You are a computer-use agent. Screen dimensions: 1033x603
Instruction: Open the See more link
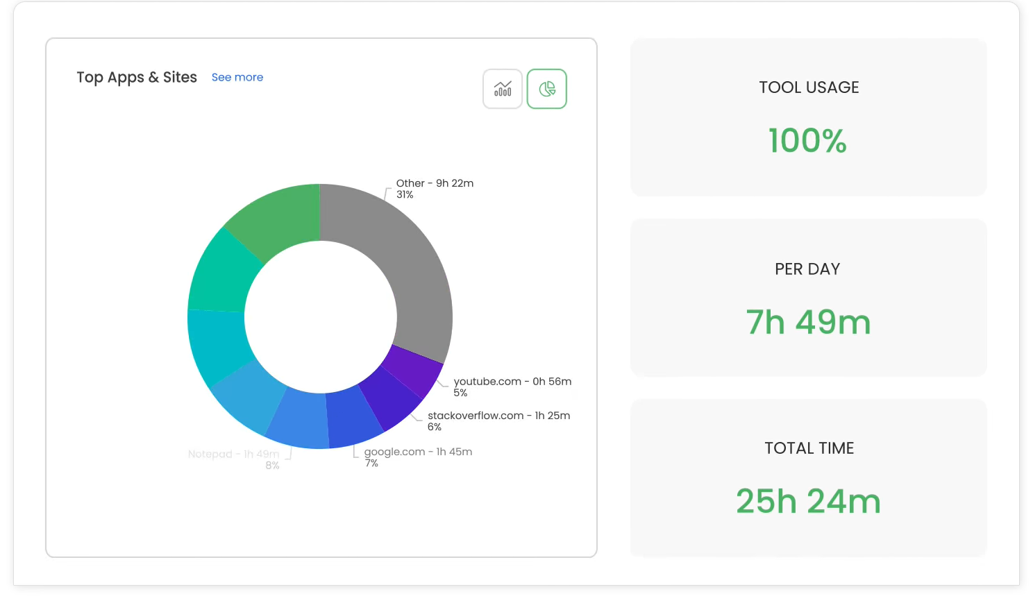pos(237,77)
